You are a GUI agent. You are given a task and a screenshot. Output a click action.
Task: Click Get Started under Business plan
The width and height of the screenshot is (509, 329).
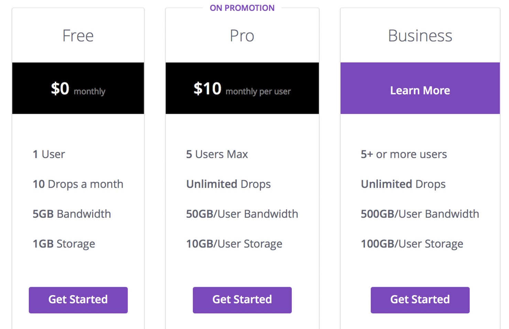[420, 300]
